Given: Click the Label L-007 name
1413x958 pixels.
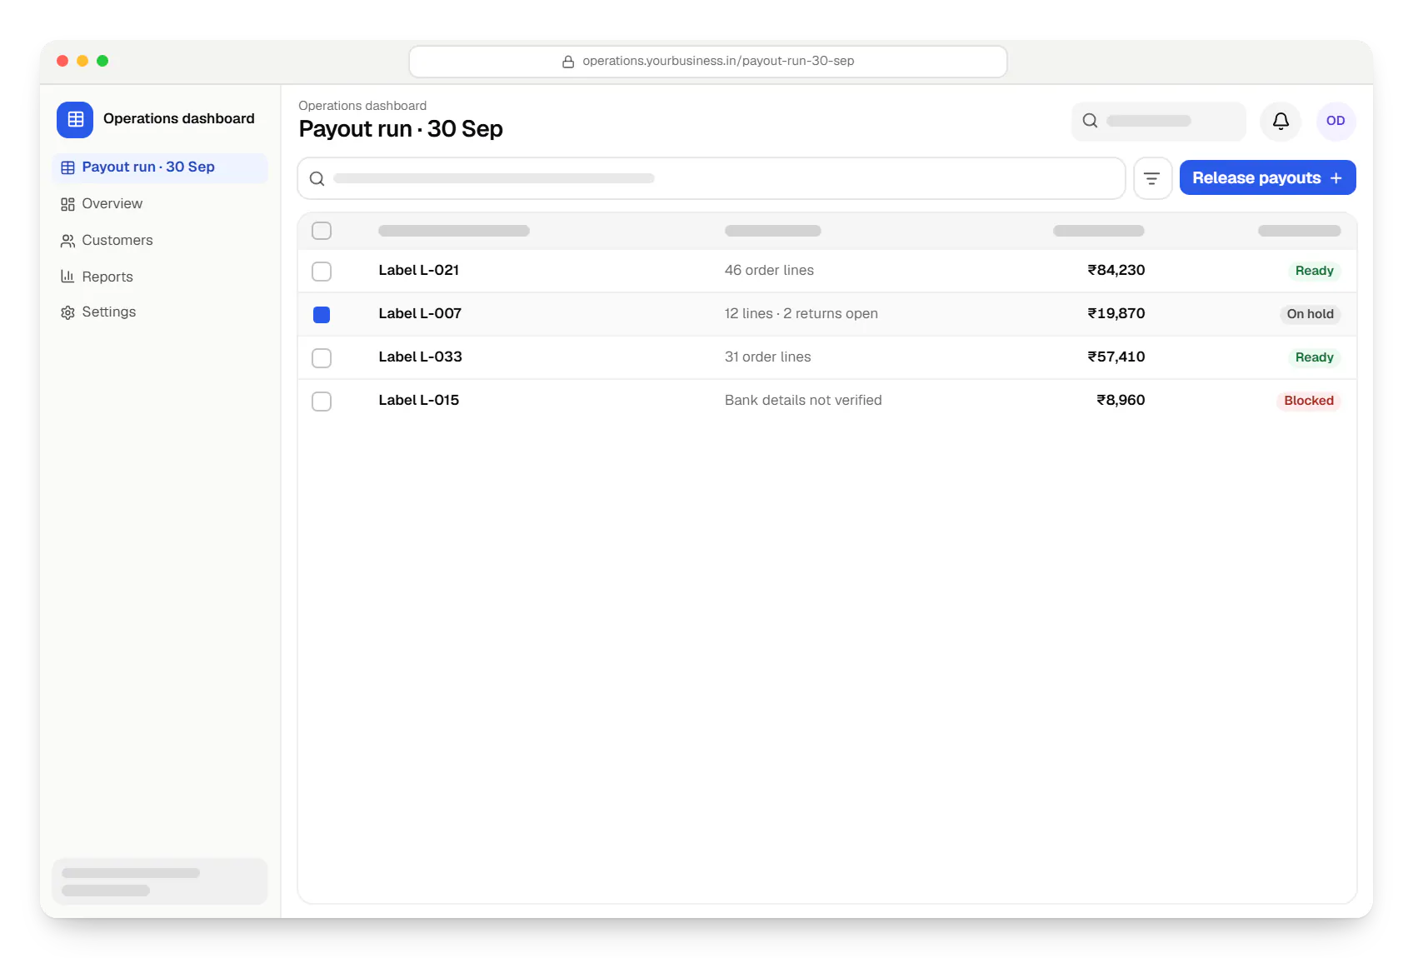Looking at the screenshot, I should 420,313.
